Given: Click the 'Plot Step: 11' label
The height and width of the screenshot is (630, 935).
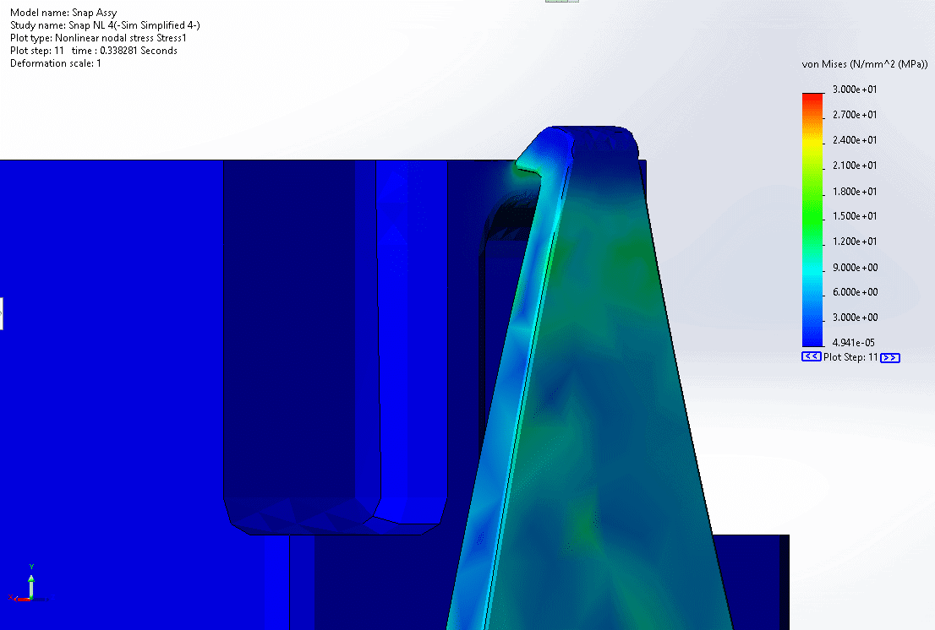Looking at the screenshot, I should [850, 356].
